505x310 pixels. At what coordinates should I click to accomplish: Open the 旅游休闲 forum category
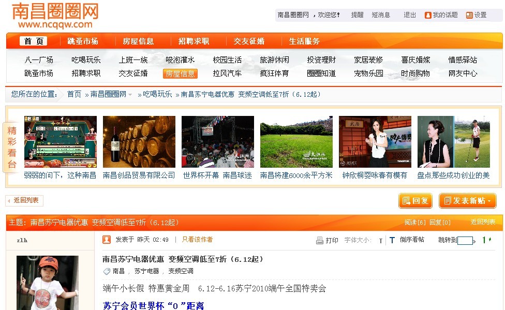[x=274, y=60]
